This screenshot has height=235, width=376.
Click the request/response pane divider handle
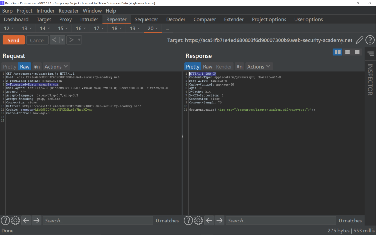pyautogui.click(x=182, y=137)
